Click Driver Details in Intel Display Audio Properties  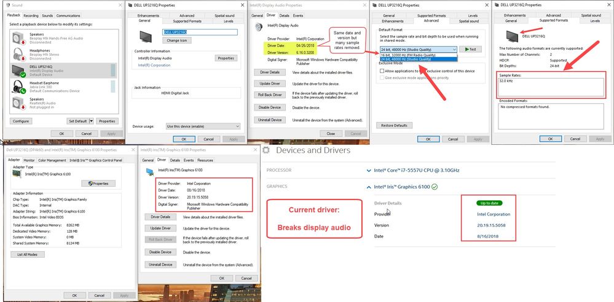(x=270, y=72)
